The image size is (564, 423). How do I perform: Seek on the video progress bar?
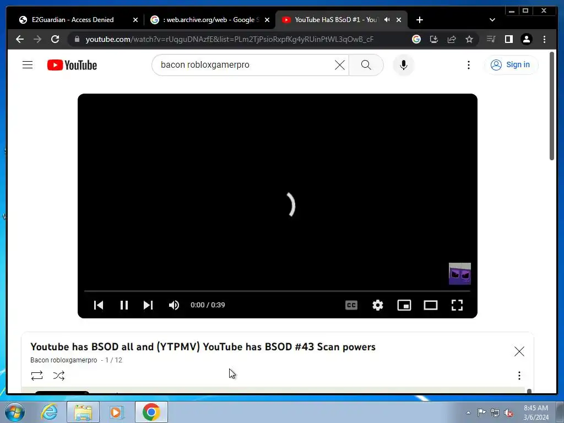(278, 291)
